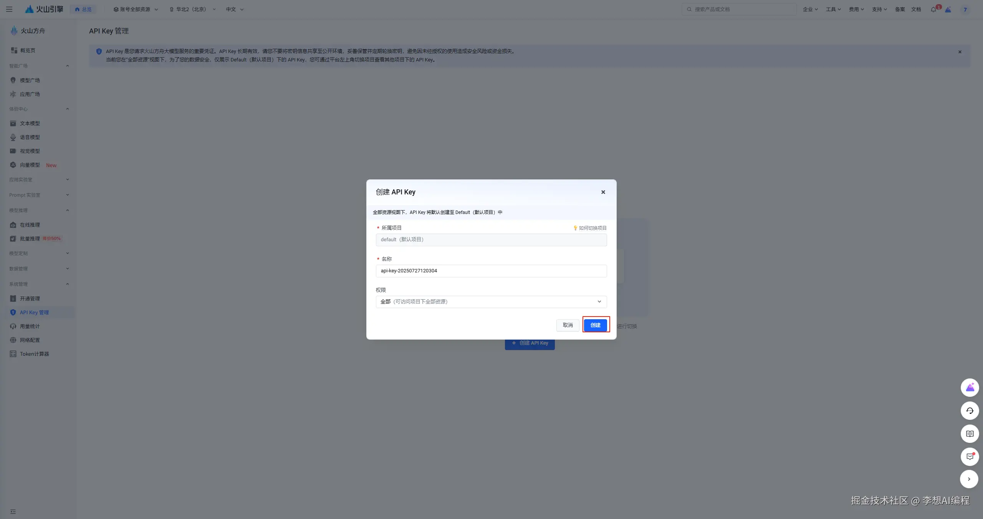Open the customer service headset floating icon
Screen dimensions: 983x519
click(970, 411)
